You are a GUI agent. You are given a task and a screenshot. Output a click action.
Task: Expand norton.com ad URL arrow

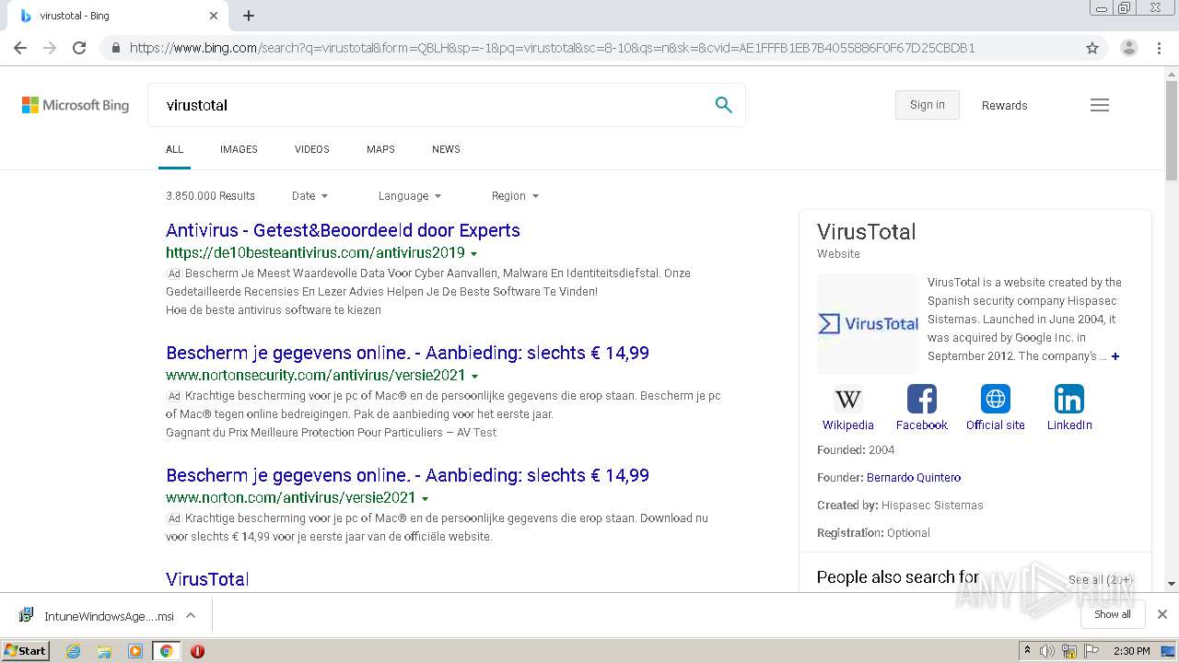(x=425, y=498)
